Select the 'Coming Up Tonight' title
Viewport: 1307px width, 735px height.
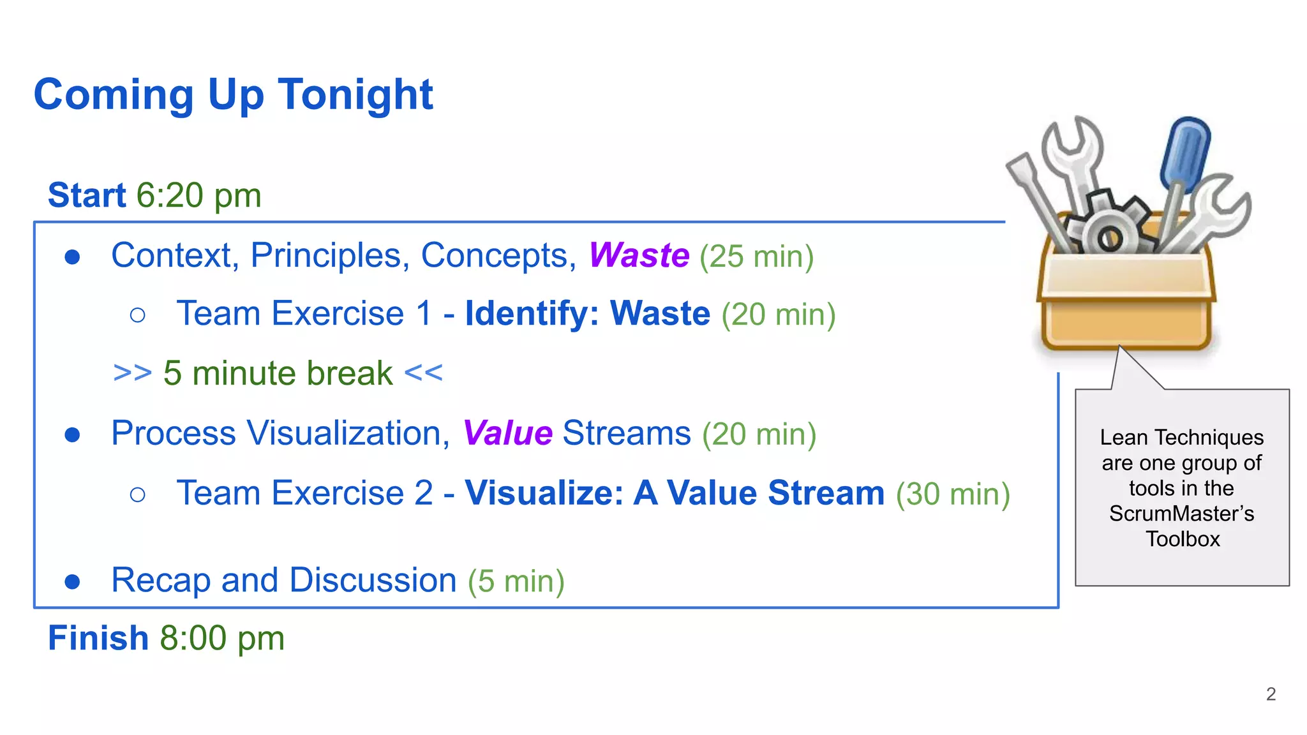point(234,94)
